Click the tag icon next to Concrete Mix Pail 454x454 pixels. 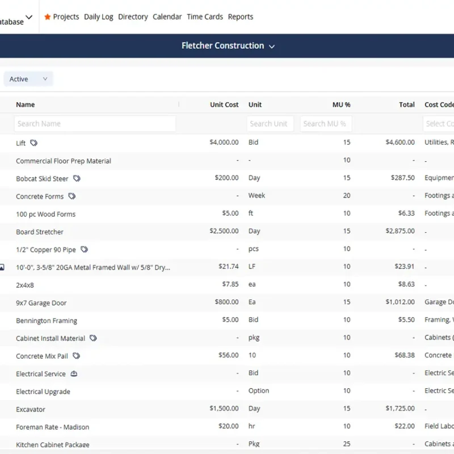pyautogui.click(x=77, y=356)
